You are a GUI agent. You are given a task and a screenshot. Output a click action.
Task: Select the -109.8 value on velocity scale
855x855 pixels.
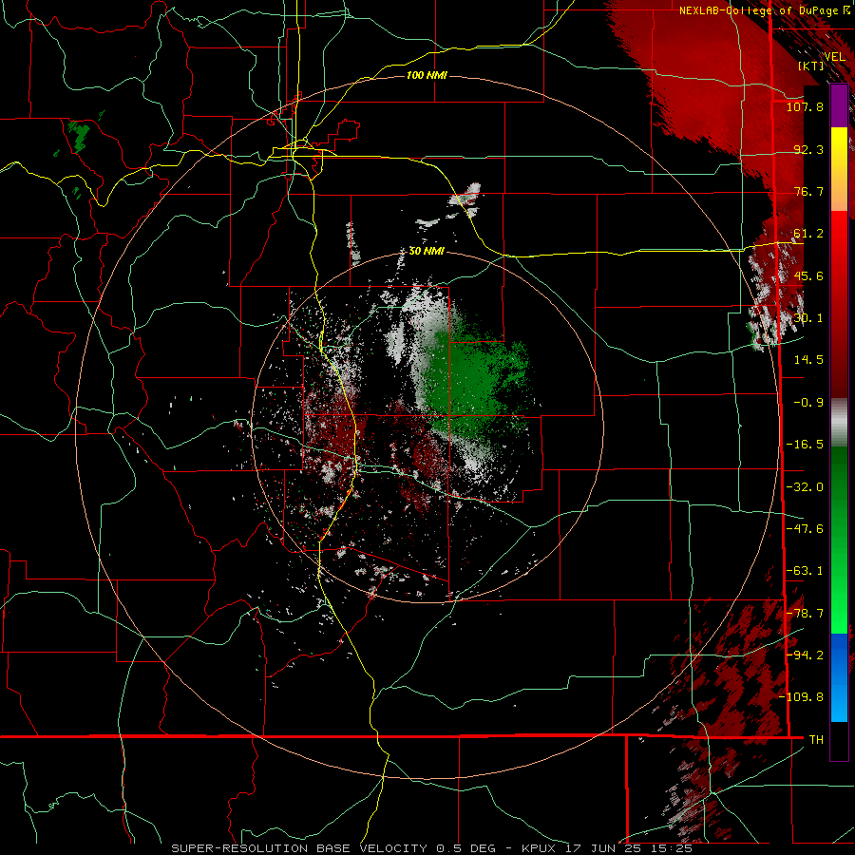(x=801, y=697)
